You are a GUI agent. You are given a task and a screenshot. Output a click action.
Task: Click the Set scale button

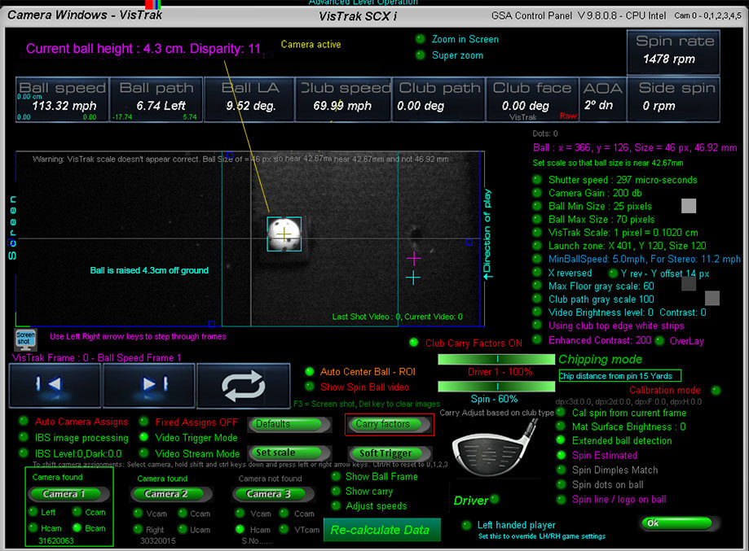[x=289, y=453]
